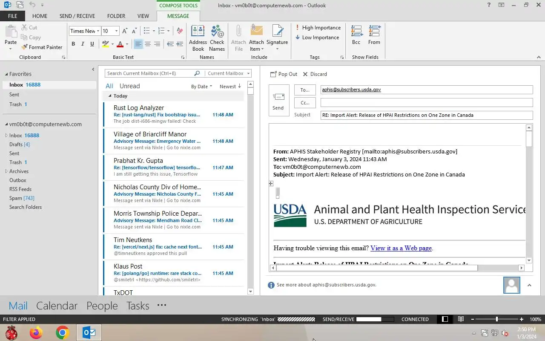Switch to the SEND / RECEIVE tab
Image resolution: width=545 pixels, height=341 pixels.
click(x=77, y=16)
